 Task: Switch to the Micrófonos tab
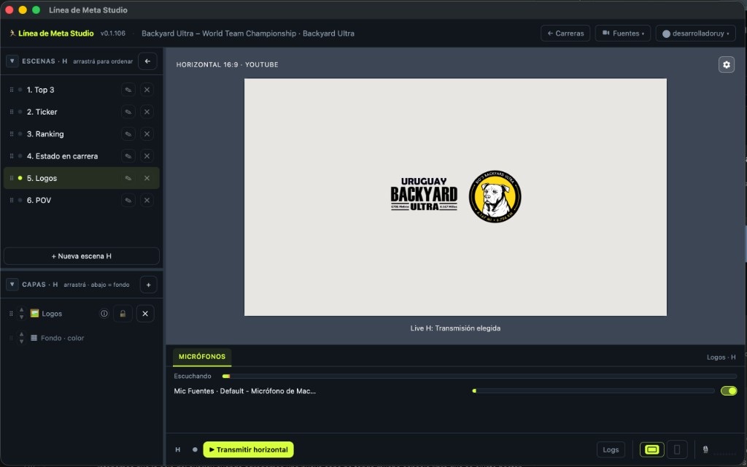point(202,356)
